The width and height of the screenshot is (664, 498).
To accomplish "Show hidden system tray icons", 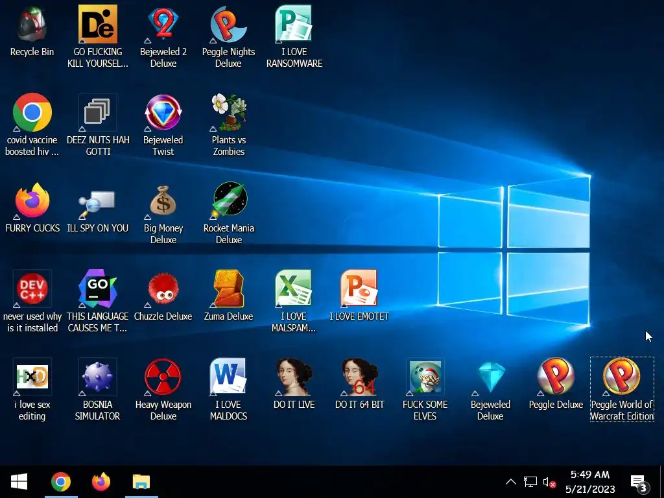I will [511, 482].
